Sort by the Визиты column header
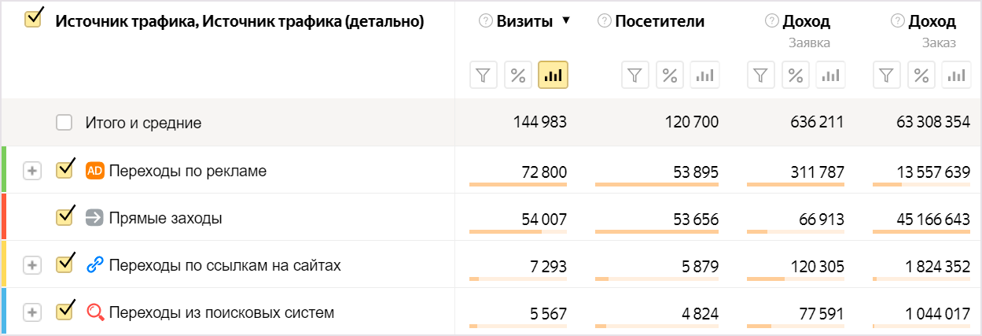Viewport: 982px width, 336px height. click(x=524, y=21)
